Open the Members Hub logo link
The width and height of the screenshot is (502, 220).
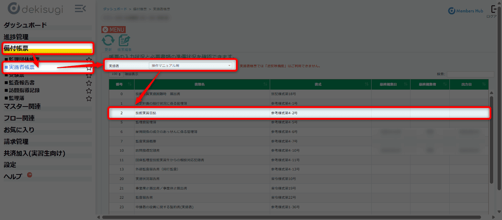coord(466,11)
